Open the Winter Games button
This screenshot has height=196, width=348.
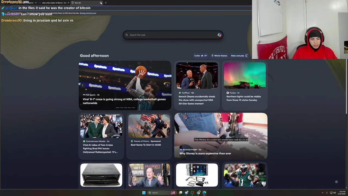pyautogui.click(x=219, y=56)
